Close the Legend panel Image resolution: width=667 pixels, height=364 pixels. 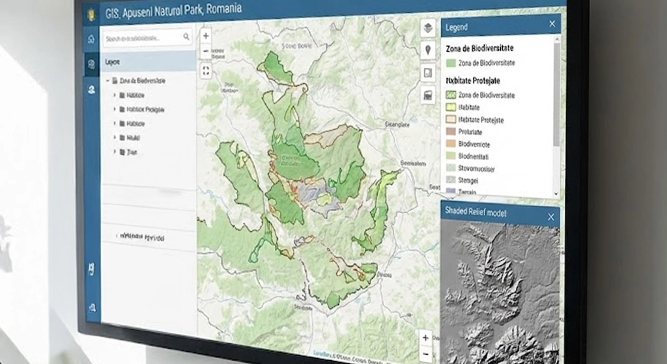click(x=552, y=24)
